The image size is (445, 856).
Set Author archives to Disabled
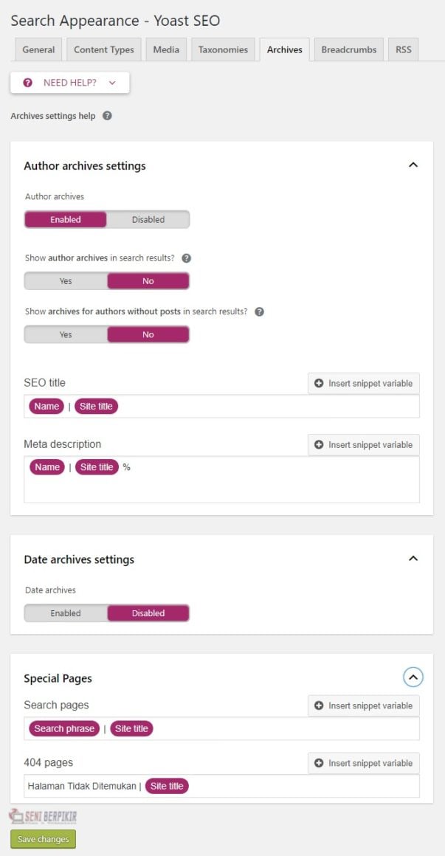(x=148, y=219)
